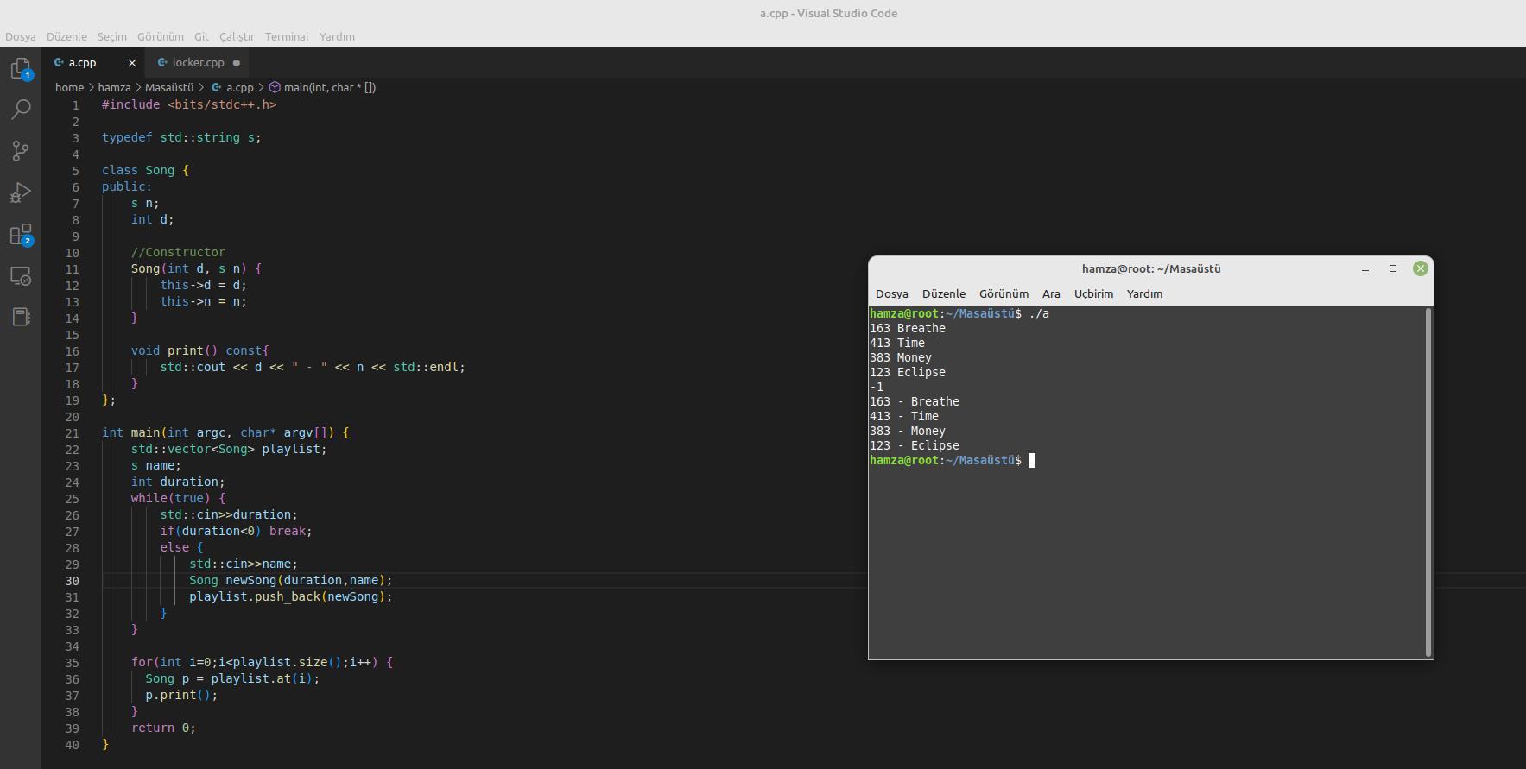Viewport: 1526px width, 769px height.
Task: Click the '163 - Breathe' output line
Action: (x=915, y=401)
